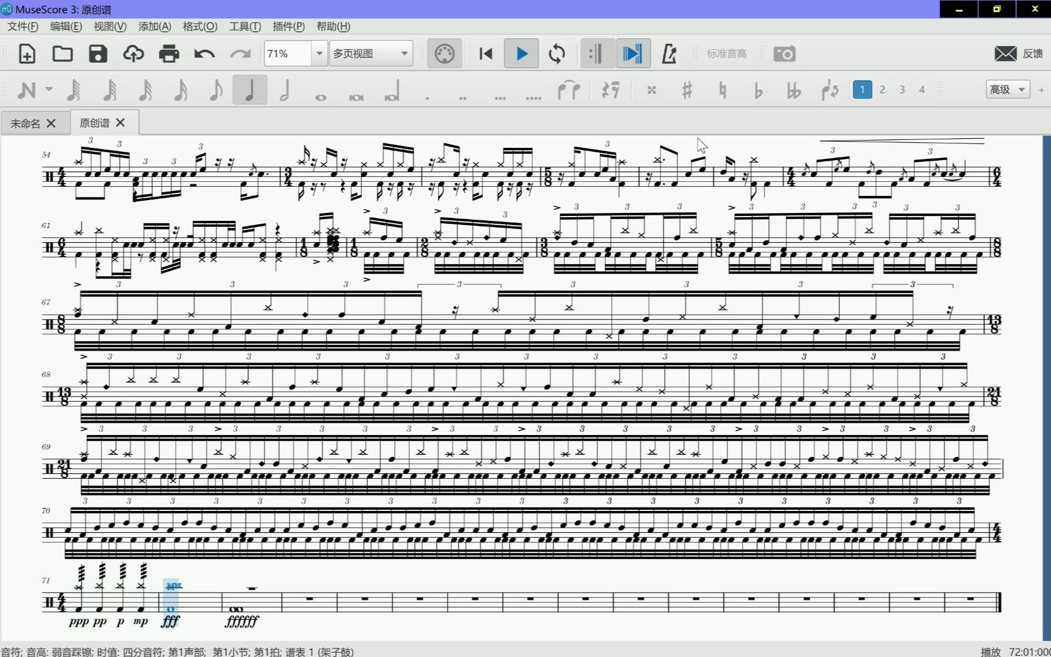
Task: Toggle MIDI input button
Action: [x=444, y=54]
